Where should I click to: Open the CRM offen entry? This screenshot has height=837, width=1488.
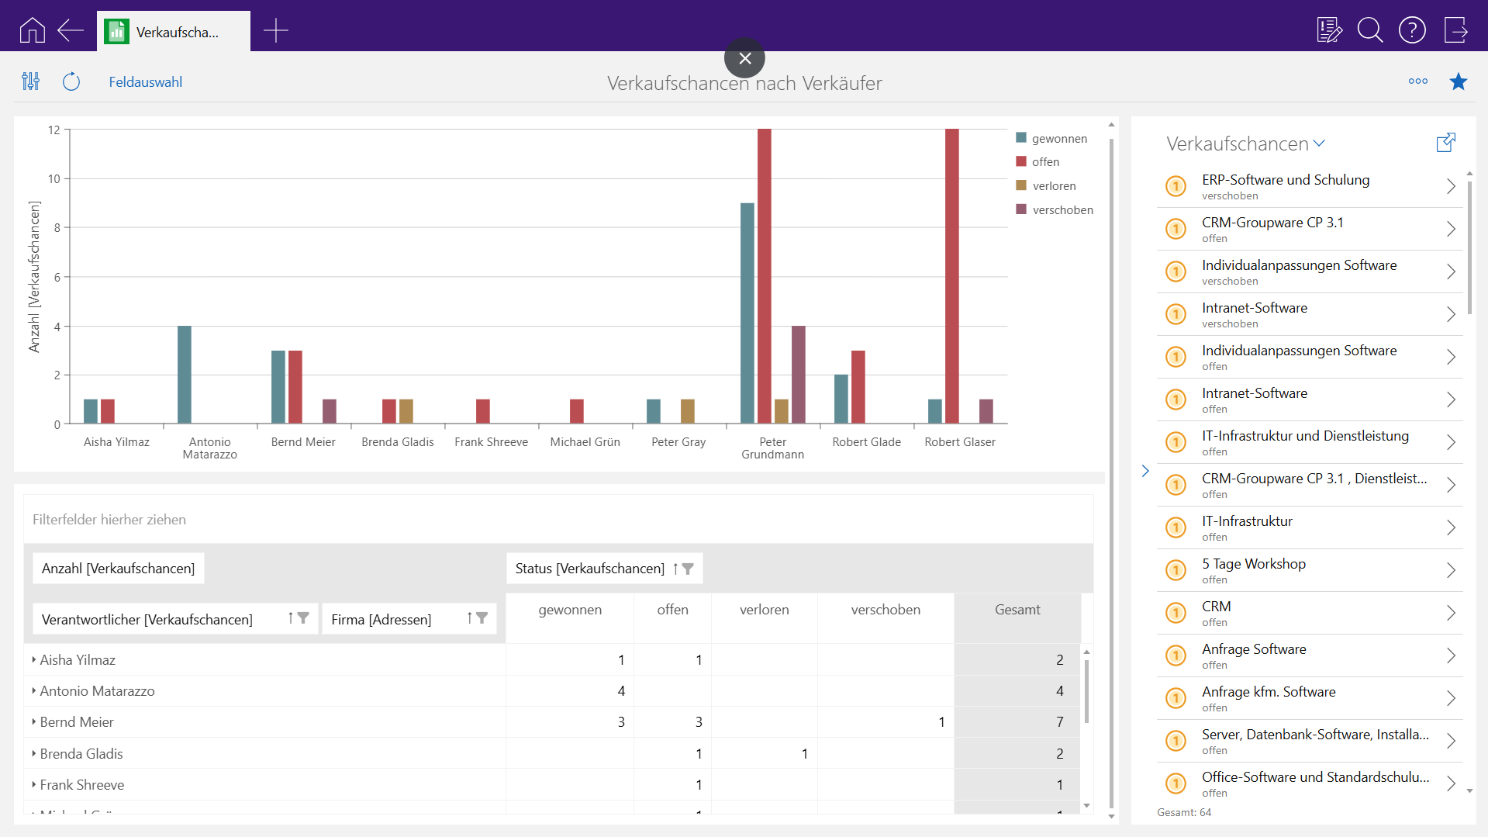(x=1310, y=613)
